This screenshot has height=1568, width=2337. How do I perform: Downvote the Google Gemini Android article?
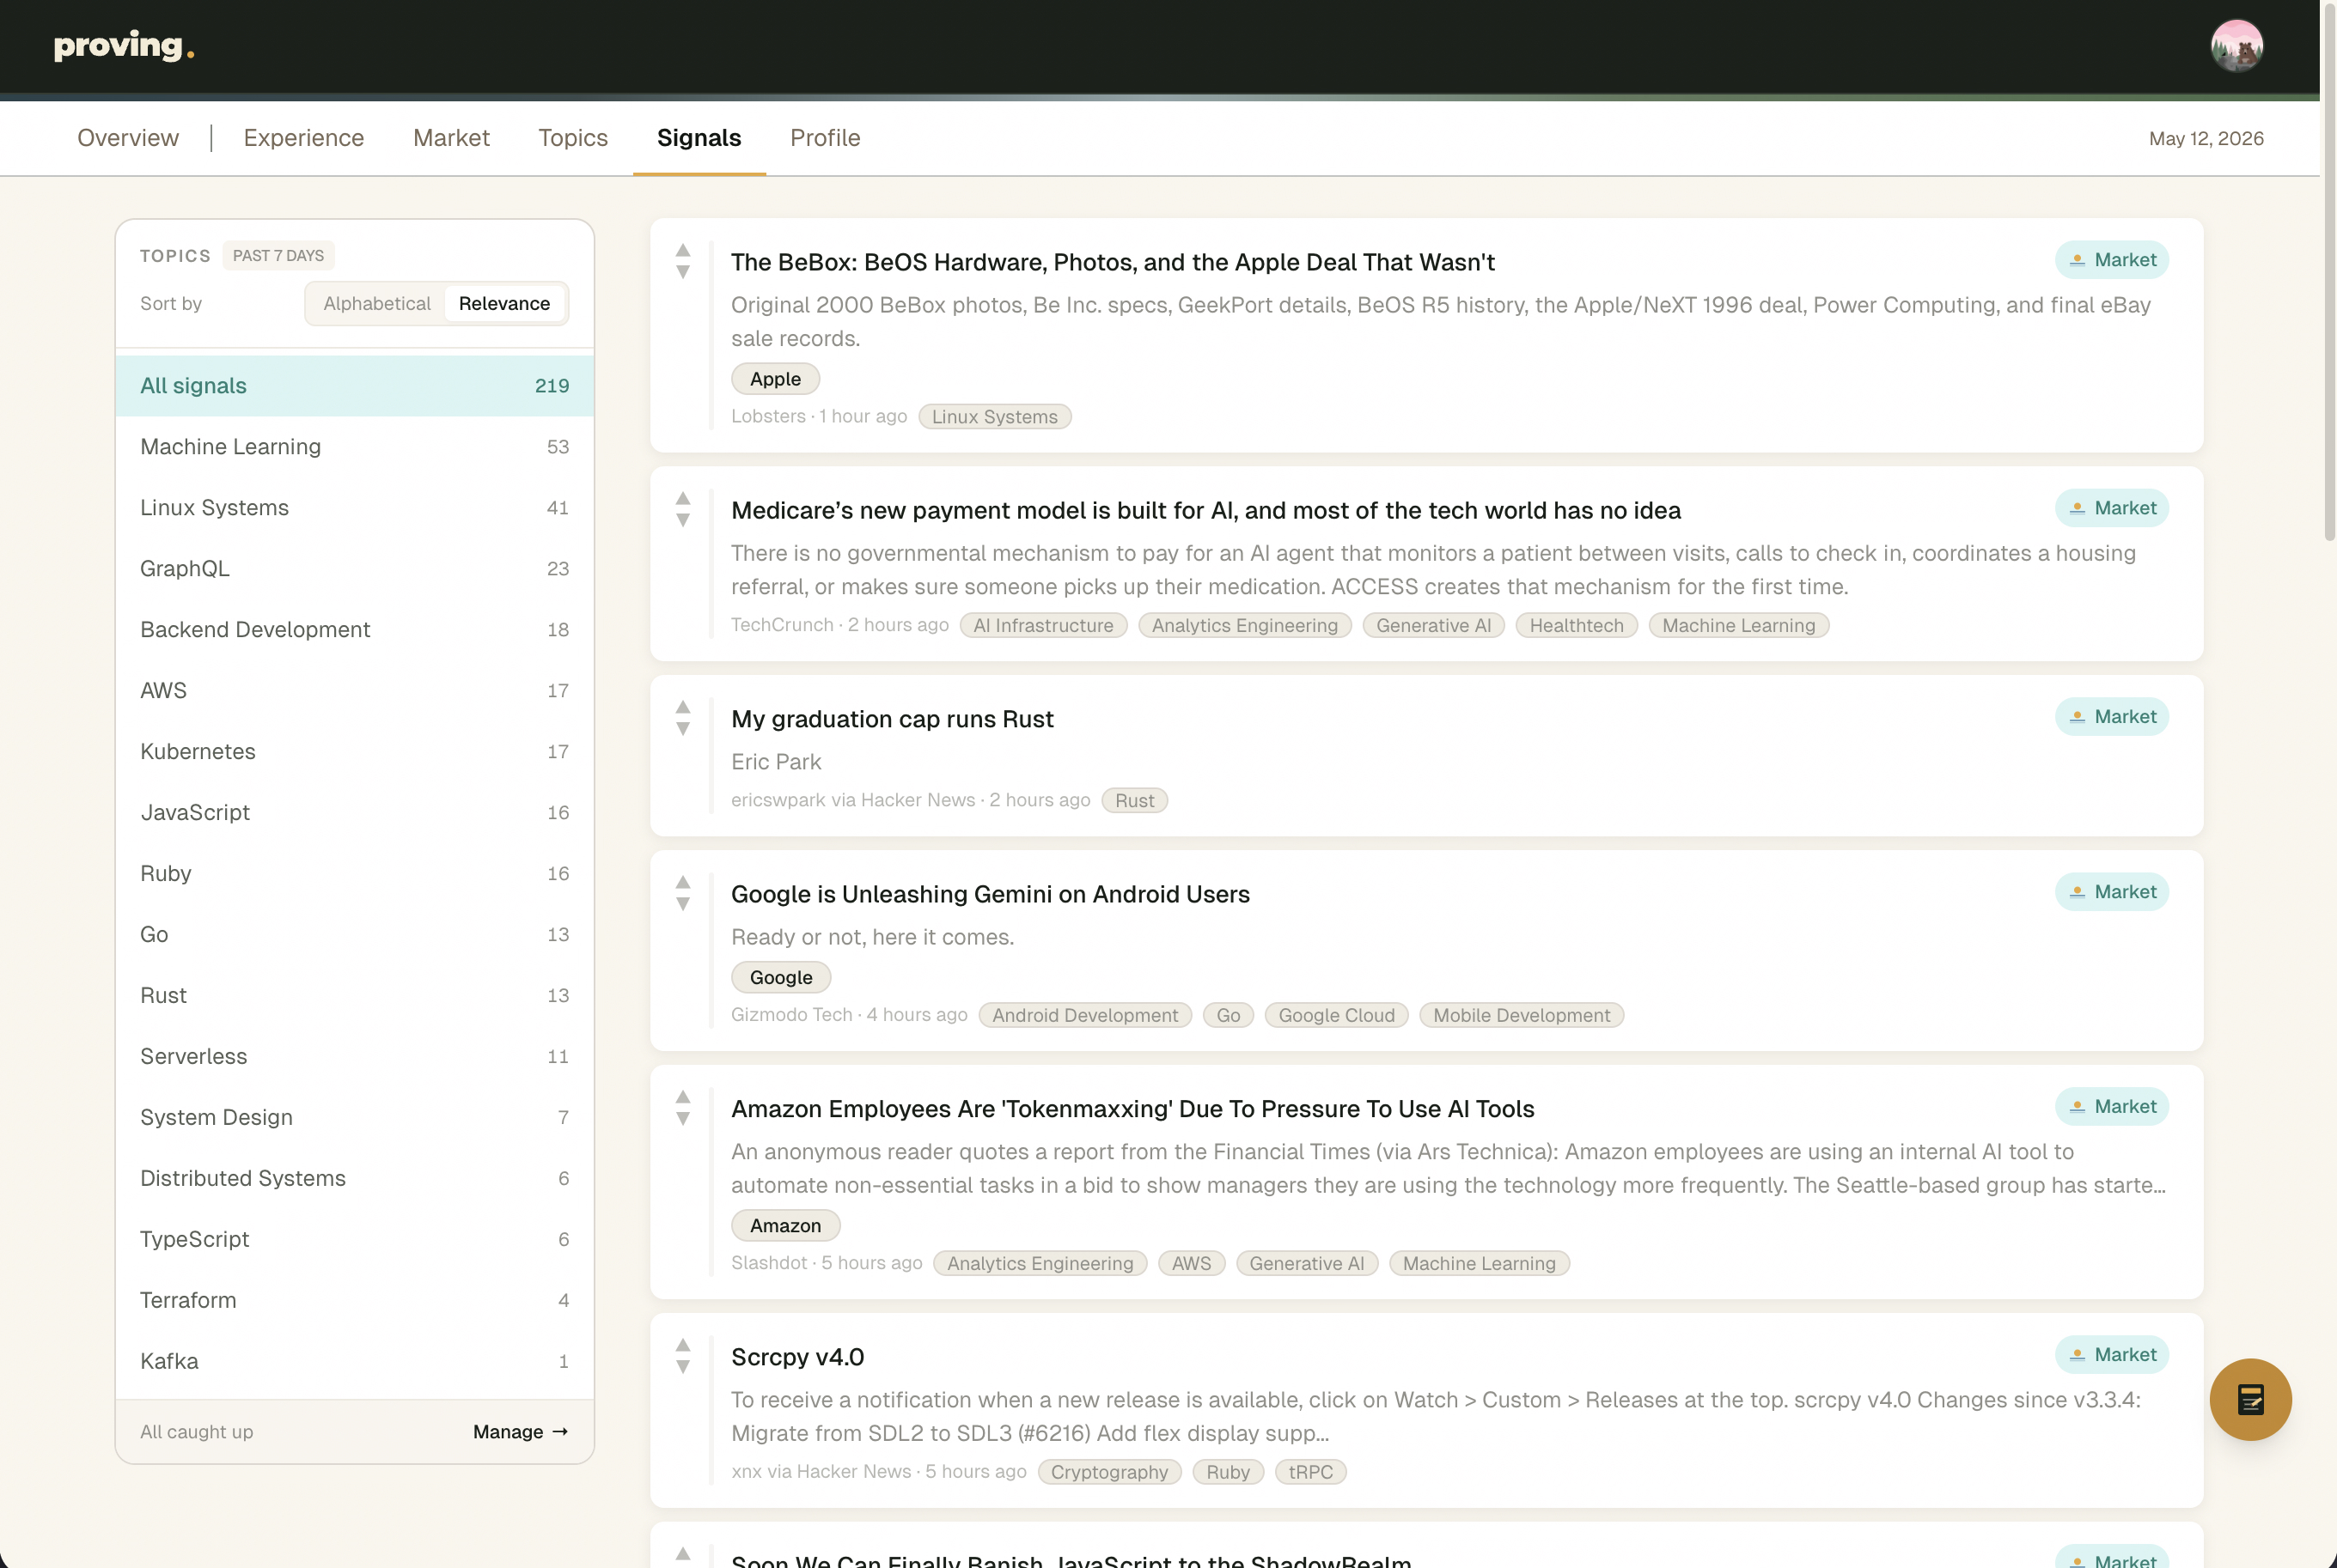683,904
